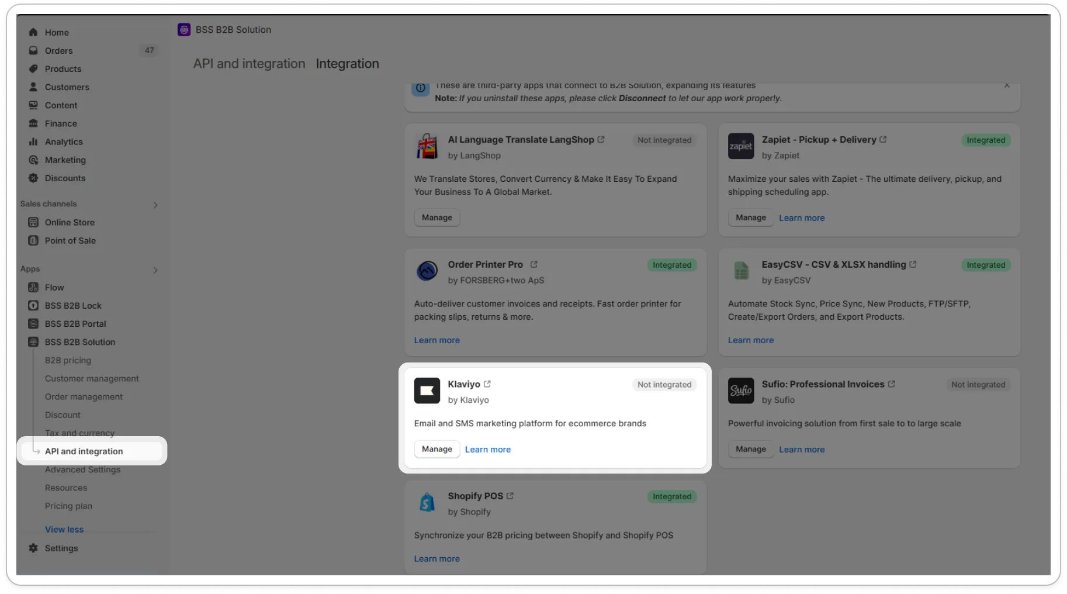This screenshot has height=594, width=1067.
Task: Click Learn more on Order Printer Pro card
Action: tap(437, 340)
